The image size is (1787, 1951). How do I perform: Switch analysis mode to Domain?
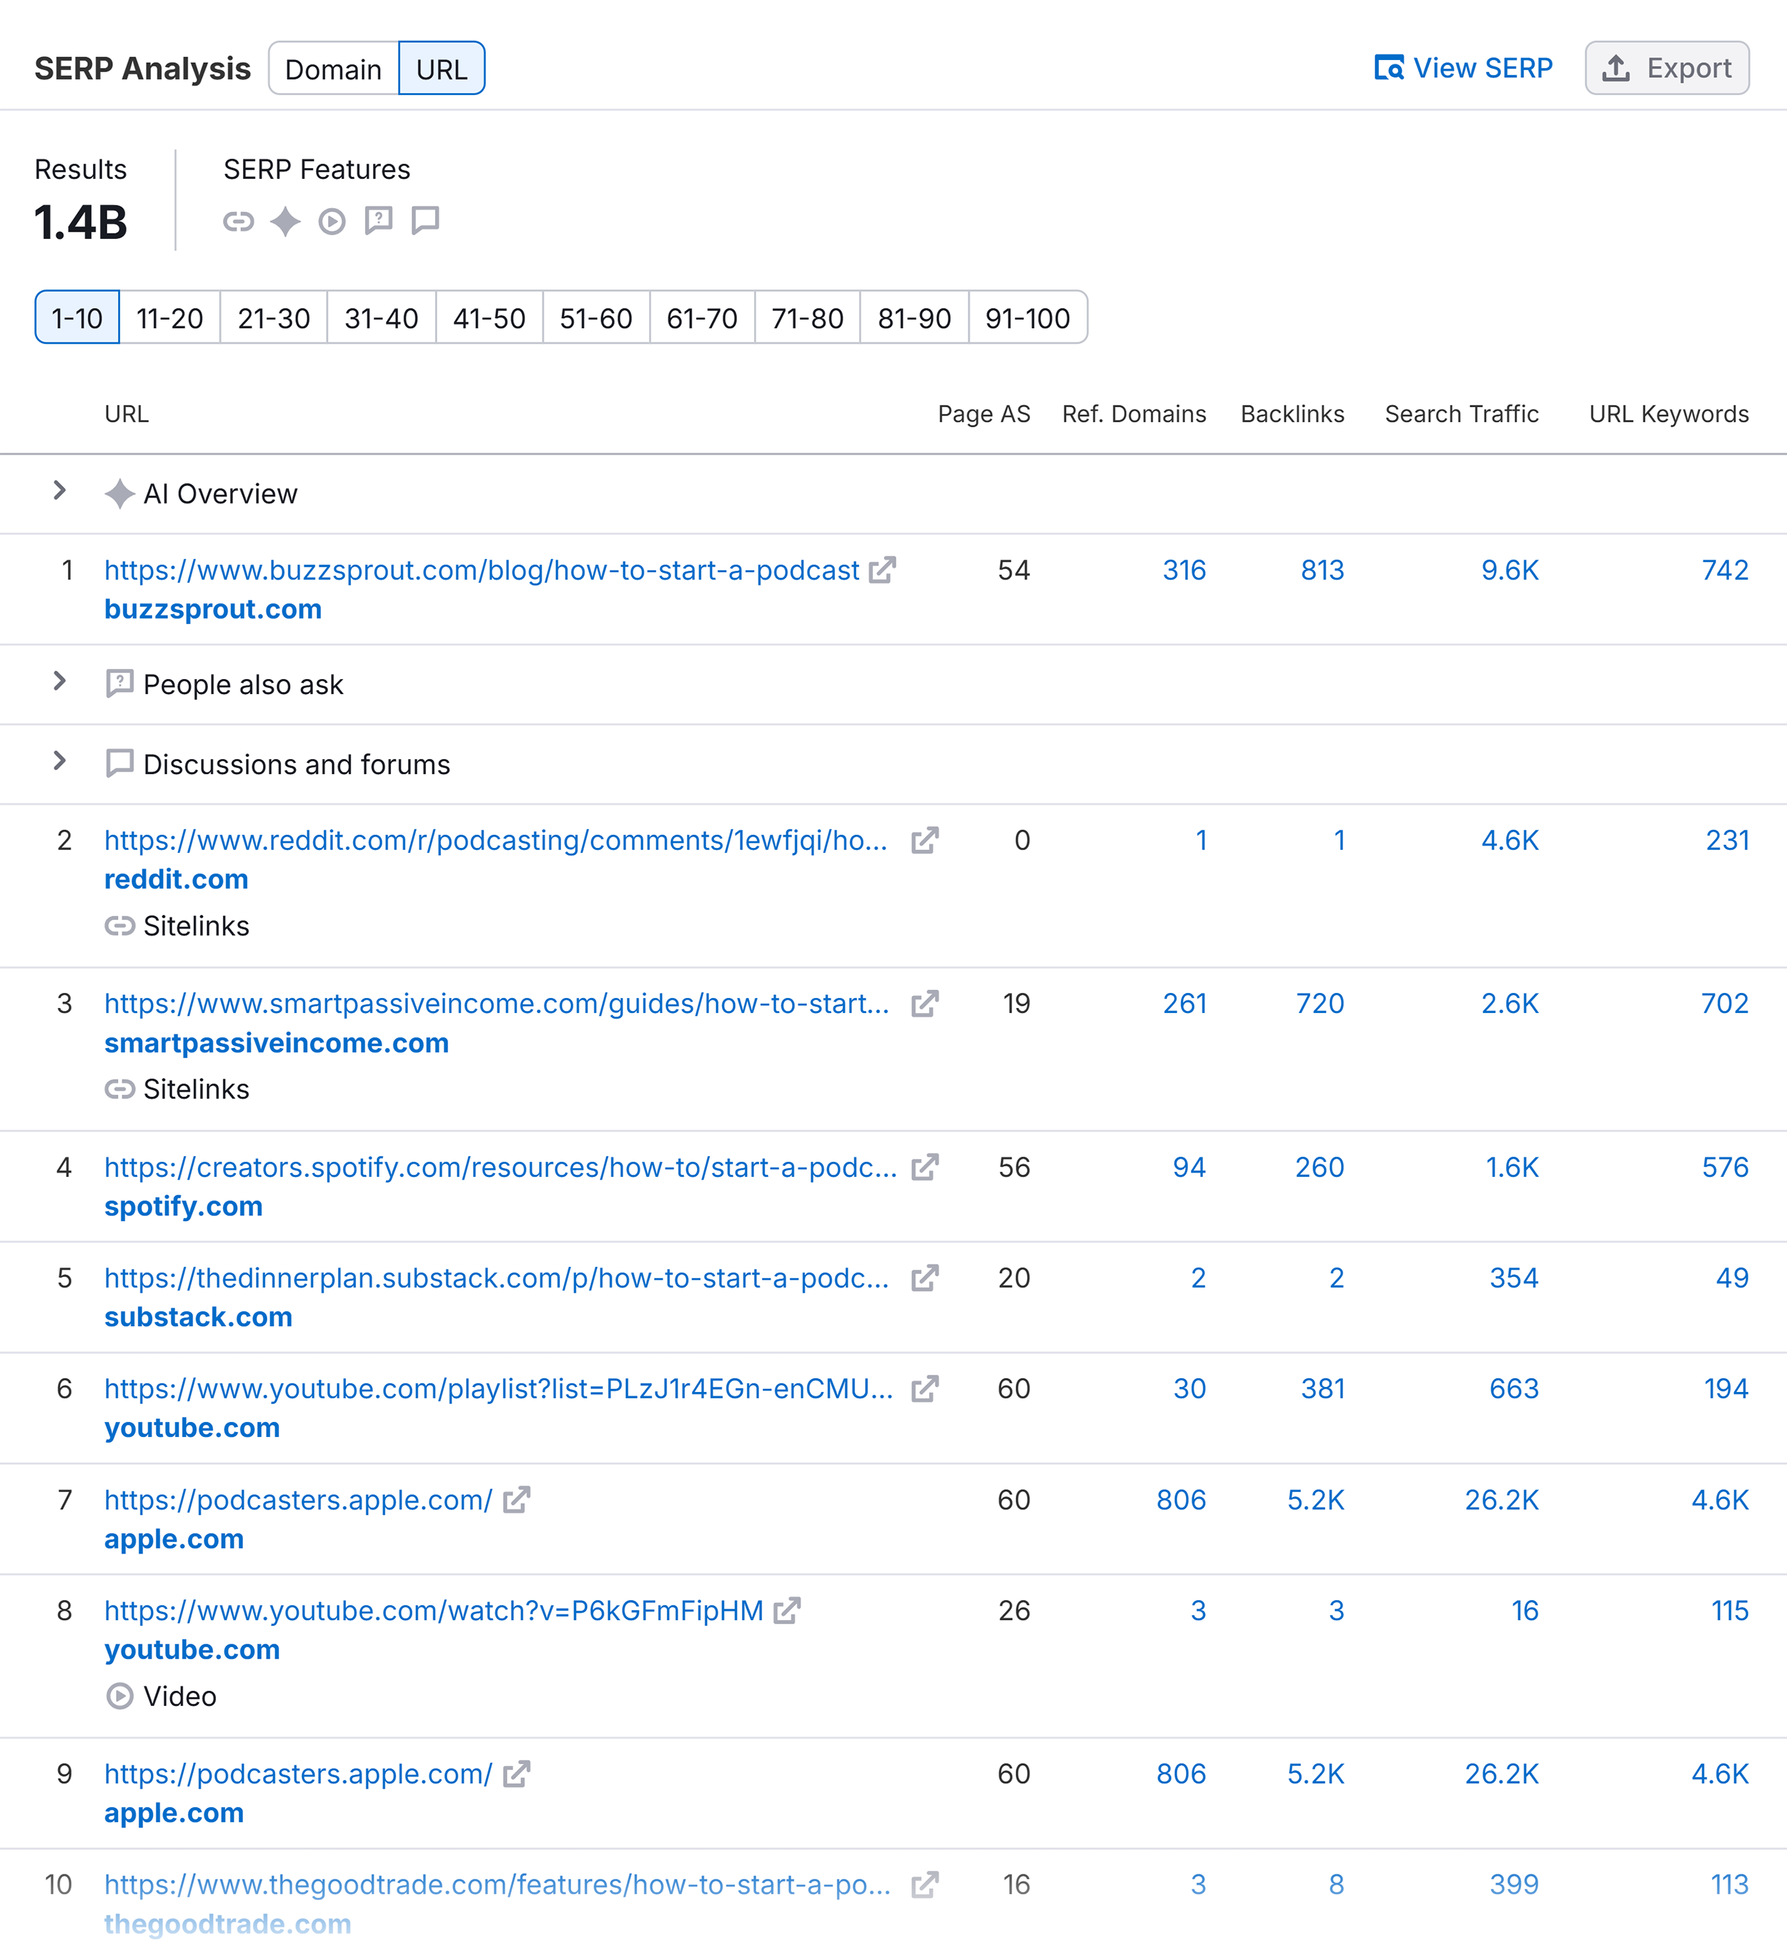333,68
